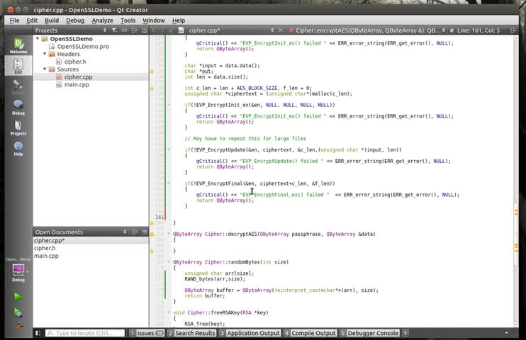Collapse the OpenSSLDemo project node
526x340 pixels.
pos(38,38)
